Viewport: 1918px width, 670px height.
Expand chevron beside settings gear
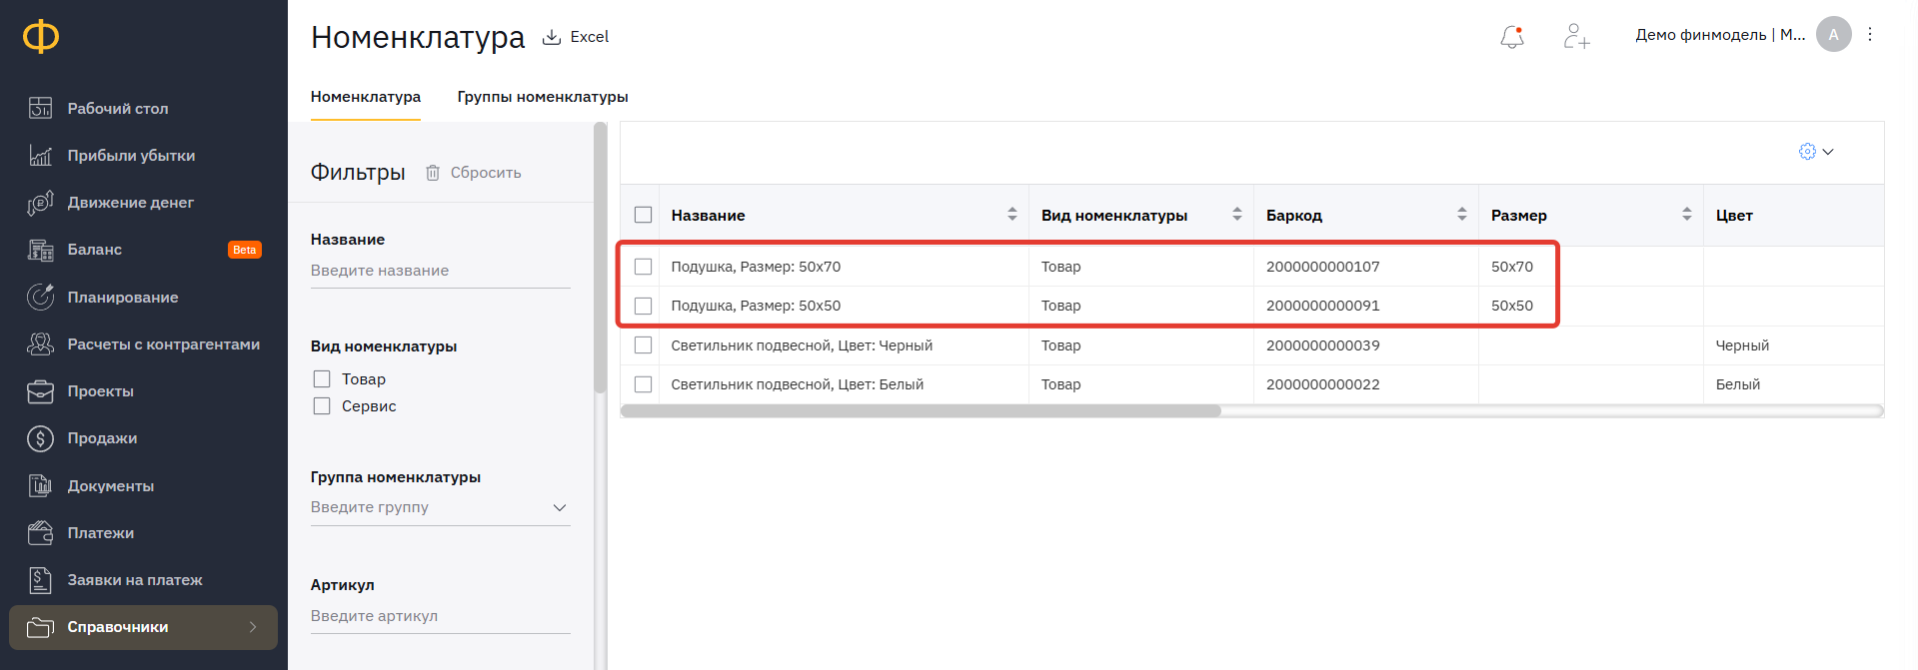coord(1828,152)
